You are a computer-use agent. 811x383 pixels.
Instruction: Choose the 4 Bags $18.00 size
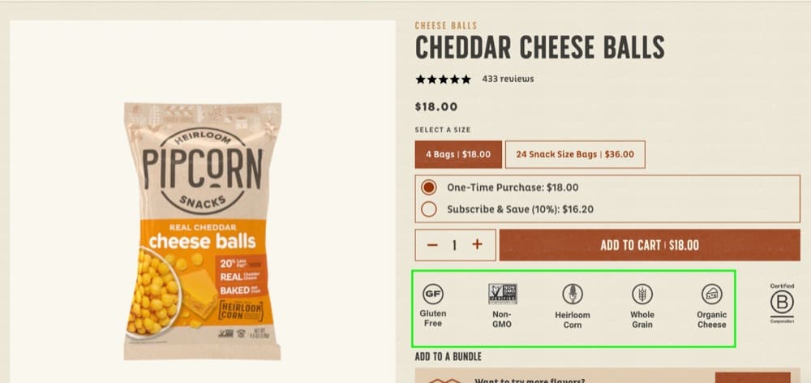(x=458, y=154)
